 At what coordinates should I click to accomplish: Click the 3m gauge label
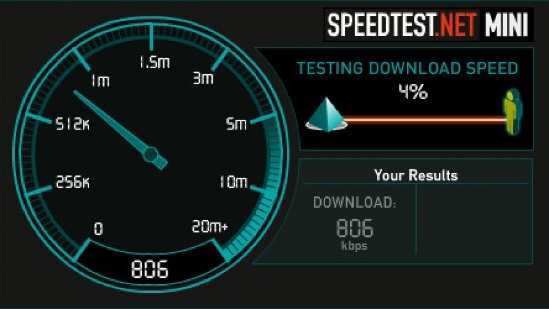(203, 78)
